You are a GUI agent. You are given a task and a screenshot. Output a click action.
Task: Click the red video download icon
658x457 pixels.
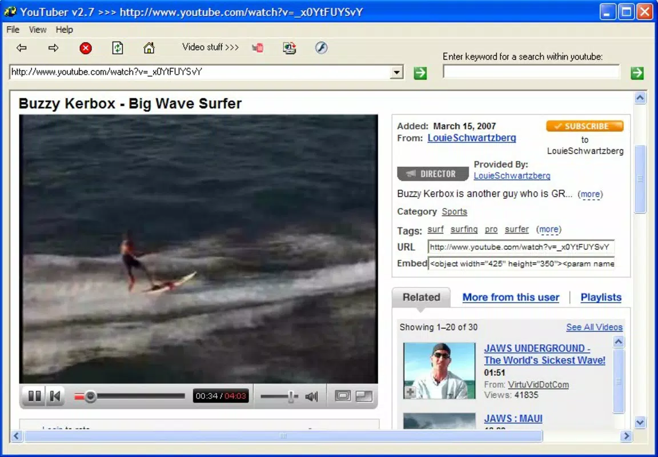click(x=258, y=48)
